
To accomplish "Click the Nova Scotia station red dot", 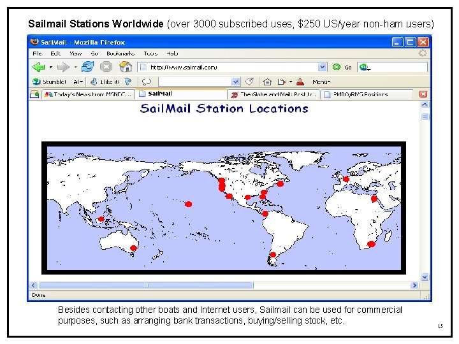I will click(280, 183).
